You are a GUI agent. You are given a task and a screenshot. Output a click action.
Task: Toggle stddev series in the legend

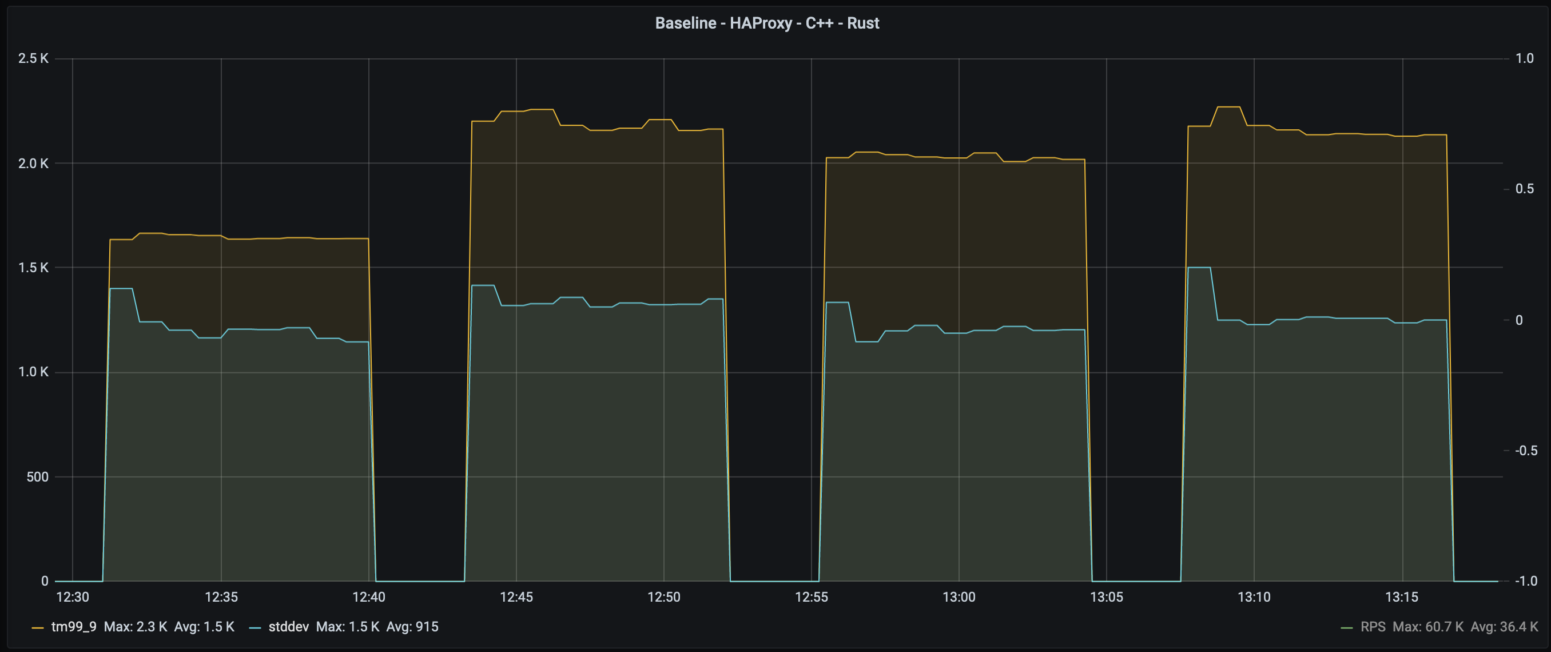[288, 627]
